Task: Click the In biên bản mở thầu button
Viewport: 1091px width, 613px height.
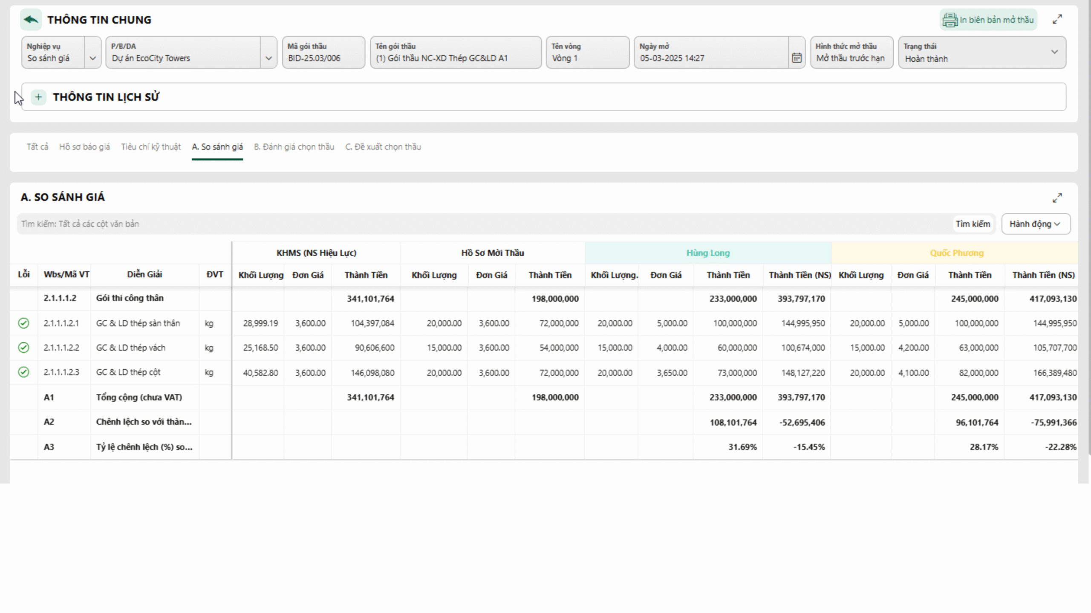Action: [996, 20]
